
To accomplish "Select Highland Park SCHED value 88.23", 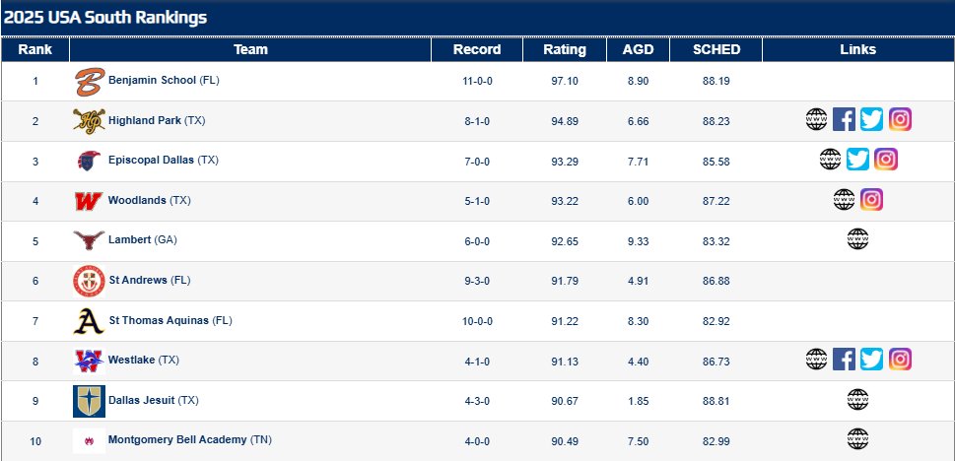I will 716,121.
